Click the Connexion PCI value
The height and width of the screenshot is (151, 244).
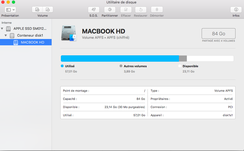[231, 107]
